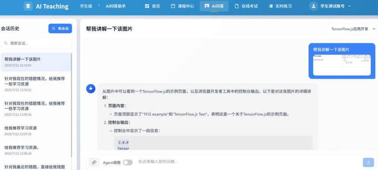Open the conversation dated 2025/7/22 23:10:32
The height and width of the screenshot is (170, 378).
coord(36,84)
